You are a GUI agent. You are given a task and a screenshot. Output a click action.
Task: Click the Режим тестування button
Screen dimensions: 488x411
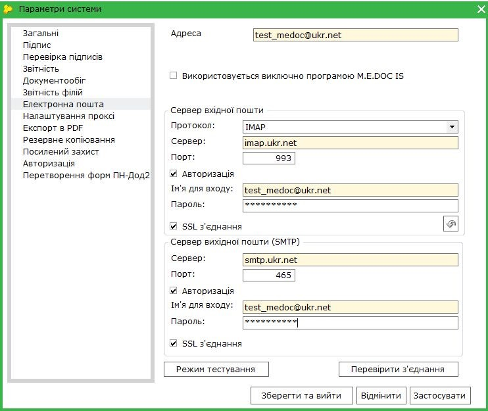[x=215, y=370]
